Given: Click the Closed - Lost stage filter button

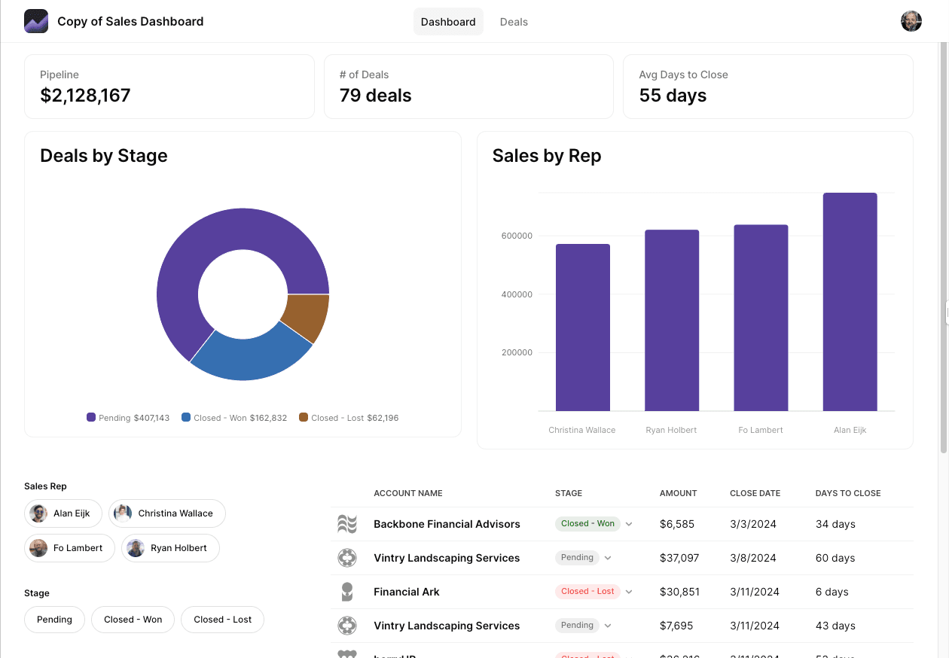Looking at the screenshot, I should pos(222,619).
